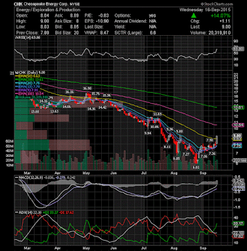The image size is (247, 251).
Task: Click the Wednesday 16-Sep-2015 date
Action: [205, 10]
